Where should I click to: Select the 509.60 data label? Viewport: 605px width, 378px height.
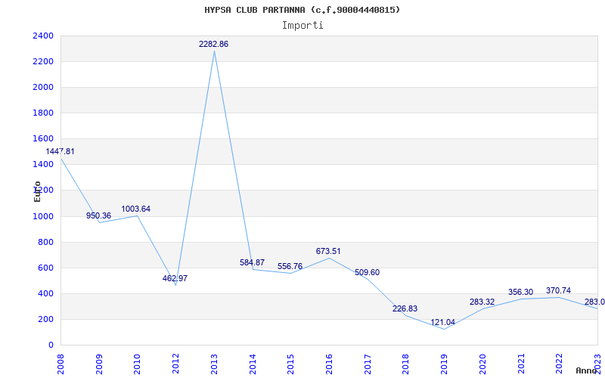pyautogui.click(x=367, y=272)
